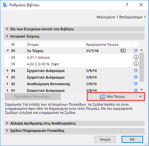The width and height of the screenshot is (149, 146).
Task: Close the Ρυθμίσεις Βιβλίου dialog
Action: [141, 5]
